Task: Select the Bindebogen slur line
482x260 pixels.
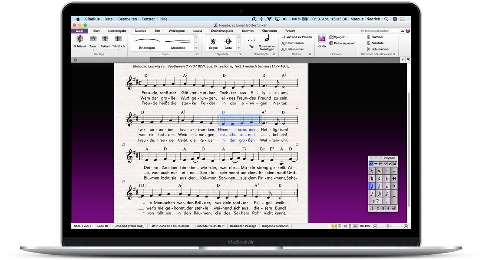Action: tap(147, 43)
